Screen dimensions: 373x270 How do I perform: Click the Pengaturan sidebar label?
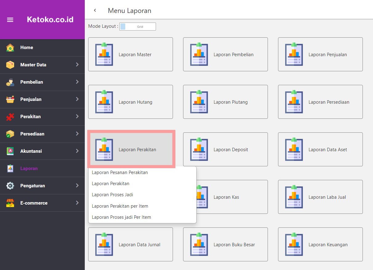(x=33, y=186)
